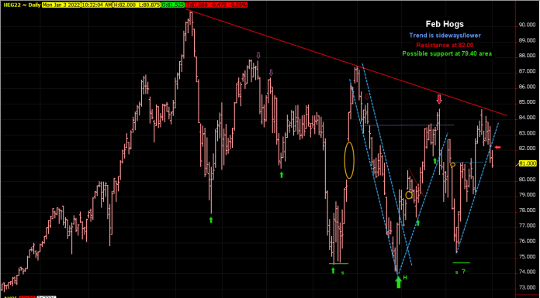Click the red T:81.000 -0.475 last trade box
Image resolution: width=540 pixels, height=298 pixels.
pos(216,5)
